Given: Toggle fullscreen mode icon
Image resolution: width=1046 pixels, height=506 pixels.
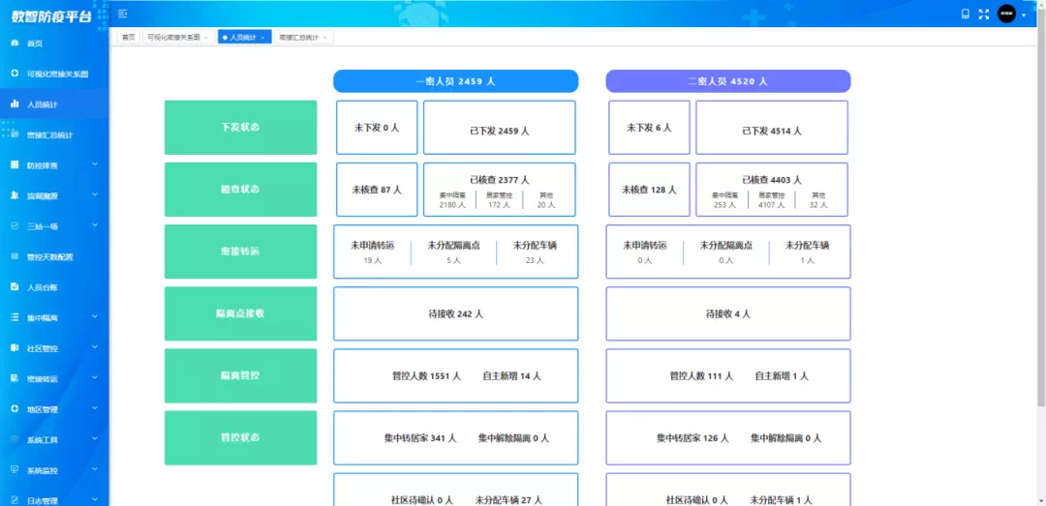Looking at the screenshot, I should pyautogui.click(x=984, y=14).
